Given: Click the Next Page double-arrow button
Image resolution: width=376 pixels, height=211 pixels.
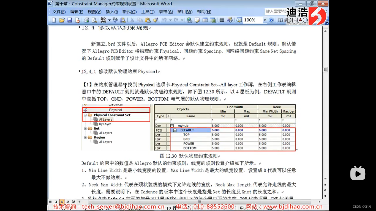Looking at the screenshot, I should coord(325,196).
